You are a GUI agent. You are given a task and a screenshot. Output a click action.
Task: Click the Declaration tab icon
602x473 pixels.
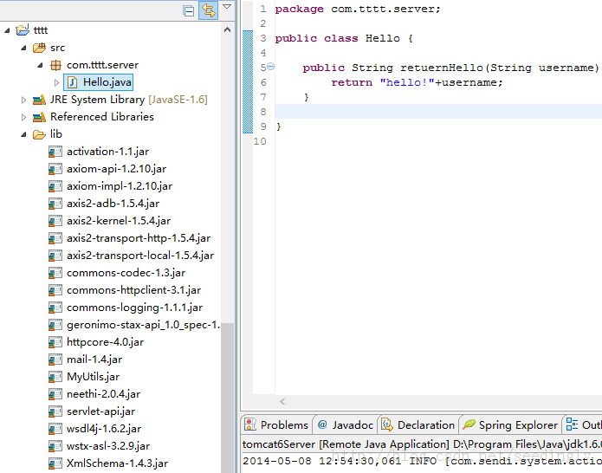click(x=387, y=424)
